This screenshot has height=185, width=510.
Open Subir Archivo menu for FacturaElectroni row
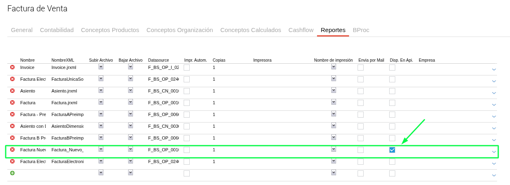[101, 161]
